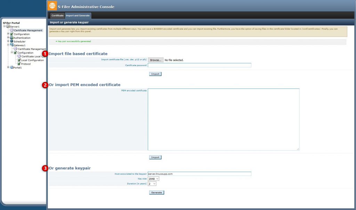Expand the Authentication node
The image size is (356, 210).
pos(8,37)
